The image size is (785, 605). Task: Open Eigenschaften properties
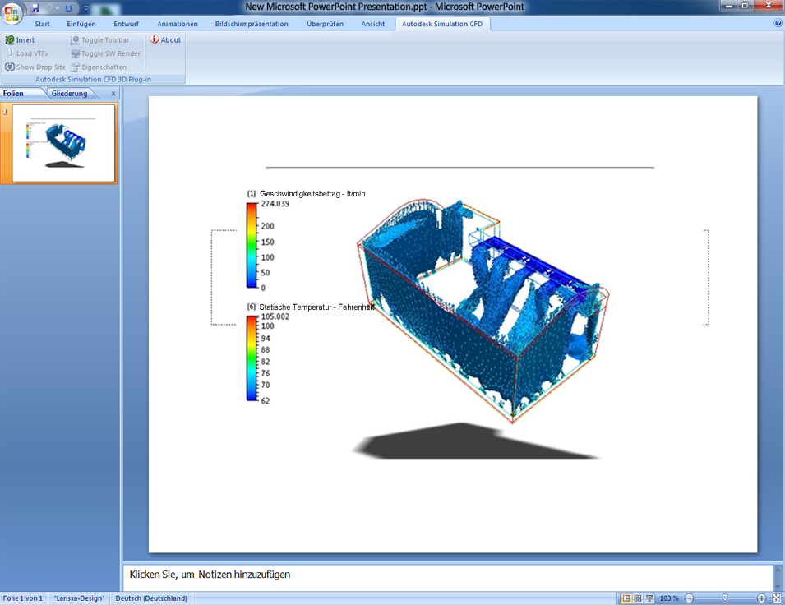click(99, 67)
